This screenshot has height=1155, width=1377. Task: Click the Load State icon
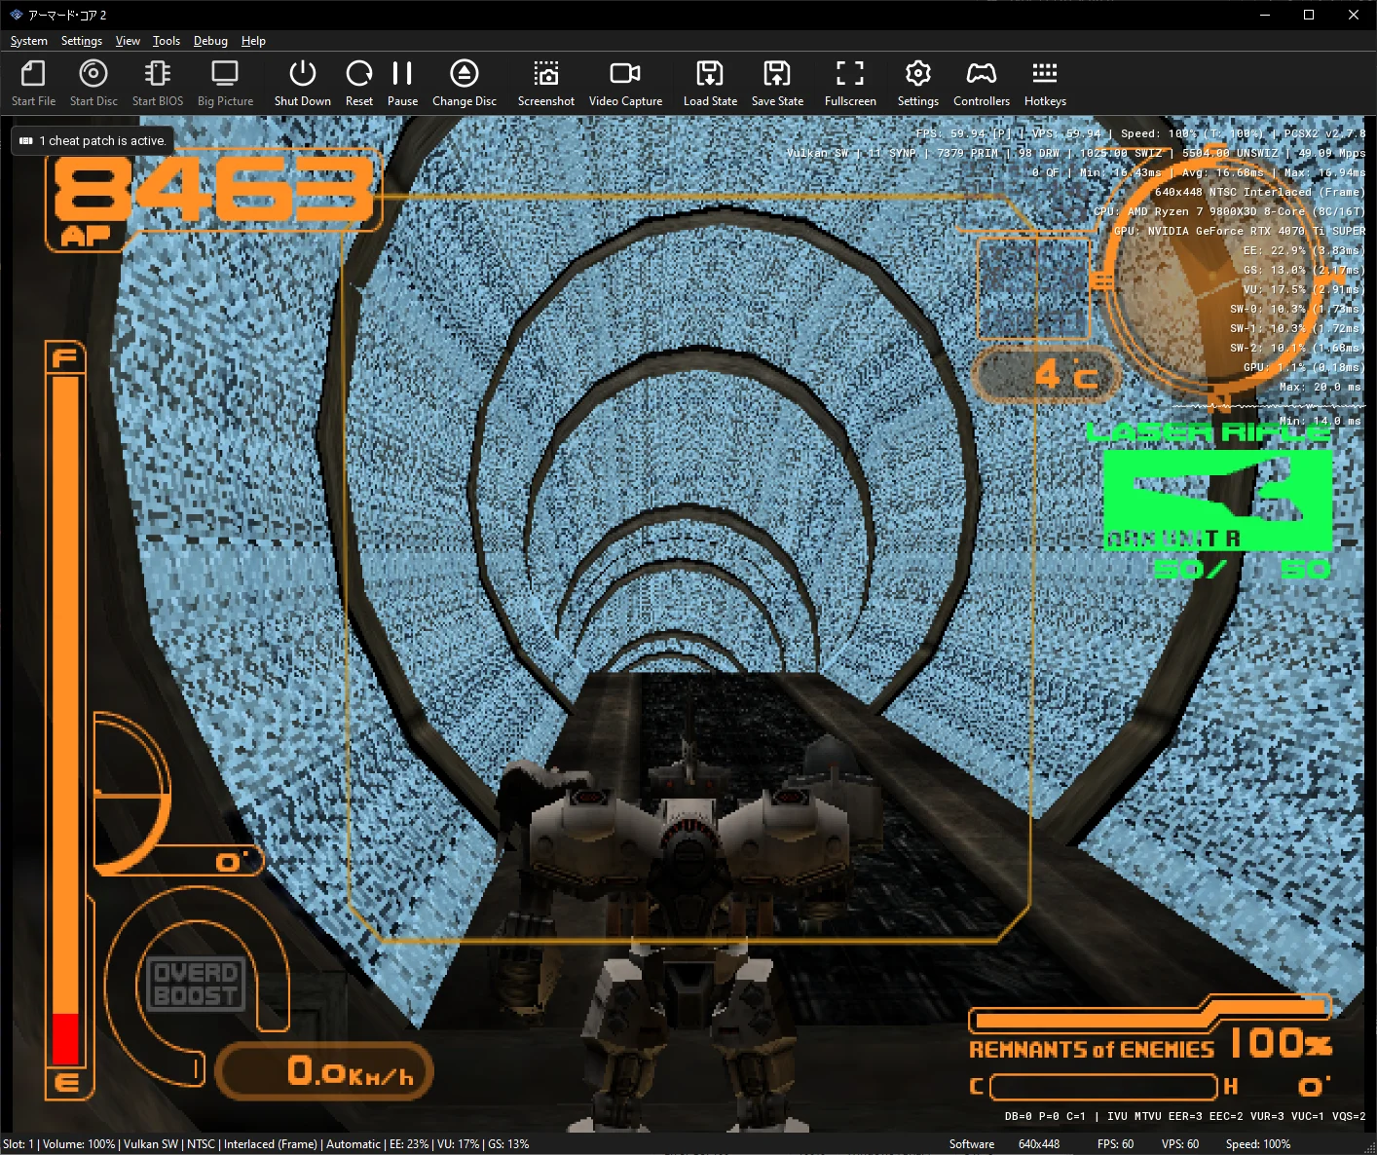[710, 73]
